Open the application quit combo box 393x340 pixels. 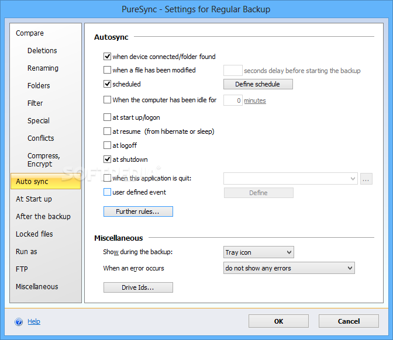(x=291, y=179)
